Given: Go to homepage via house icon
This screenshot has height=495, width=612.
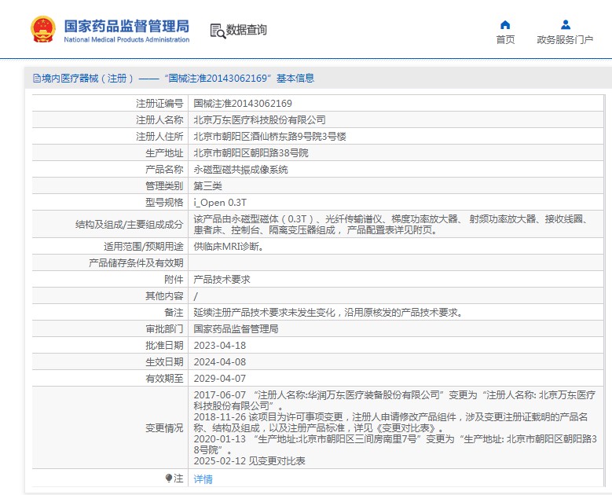Looking at the screenshot, I should click(505, 25).
